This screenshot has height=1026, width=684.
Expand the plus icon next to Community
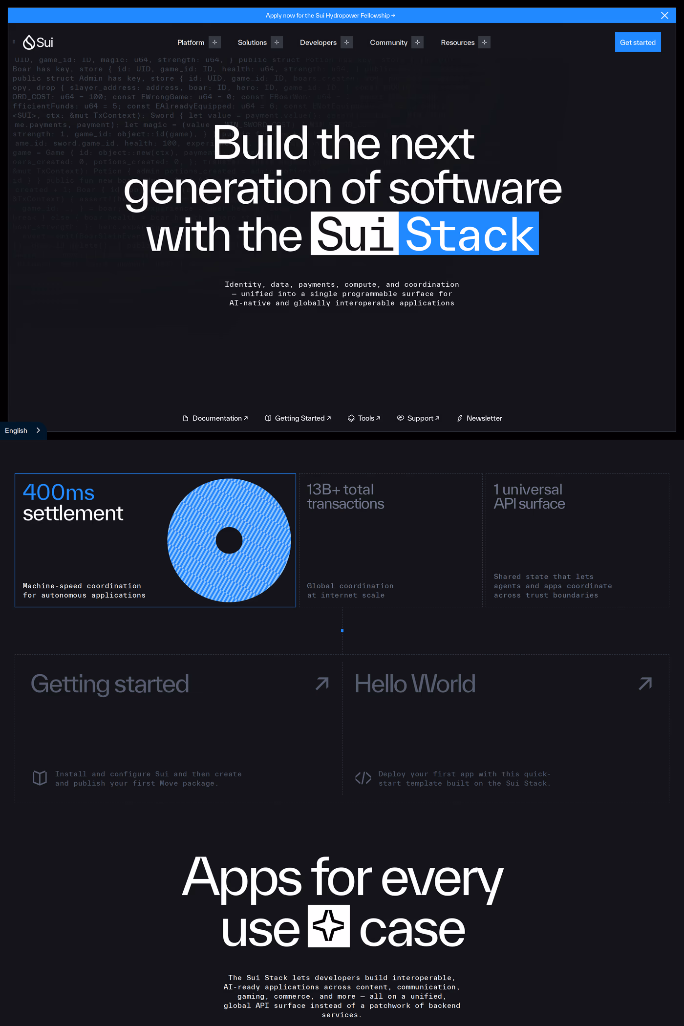pyautogui.click(x=418, y=43)
